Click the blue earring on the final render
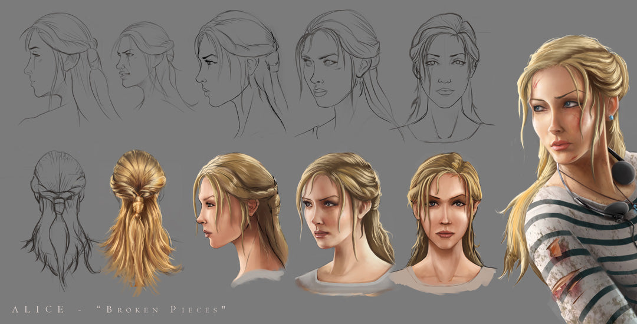637x324 pixels. tap(611, 117)
